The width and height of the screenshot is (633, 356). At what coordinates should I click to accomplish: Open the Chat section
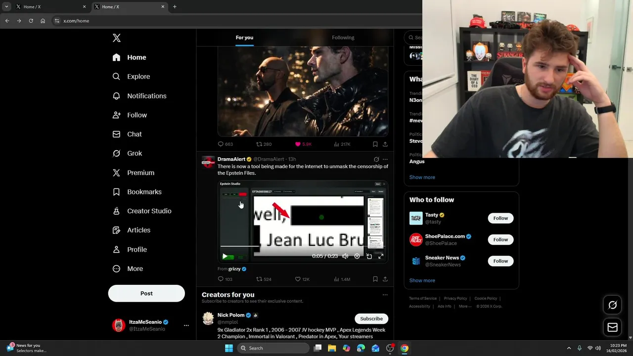click(127, 134)
